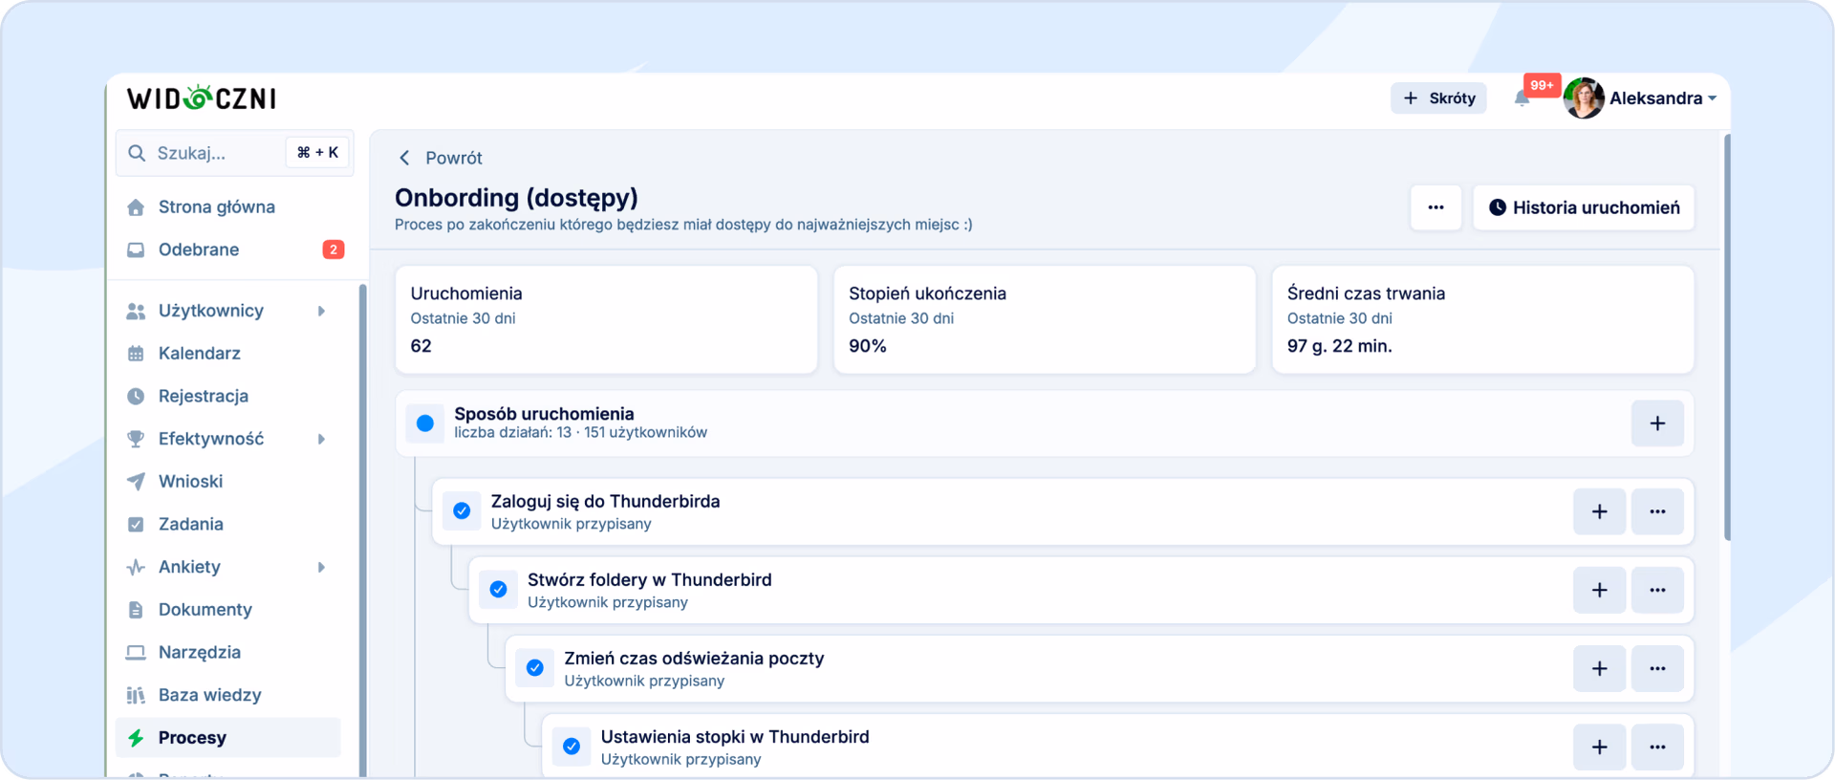
Task: Click the main content vertical scrollbar
Action: 1727,337
